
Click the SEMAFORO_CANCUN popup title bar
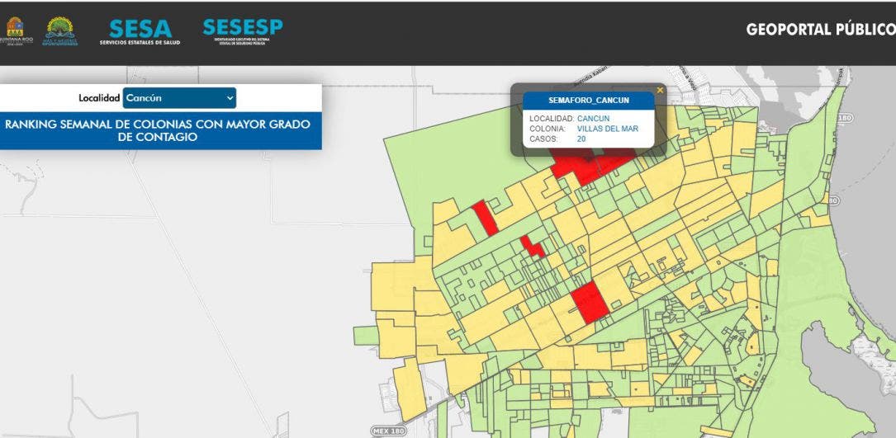pyautogui.click(x=589, y=100)
